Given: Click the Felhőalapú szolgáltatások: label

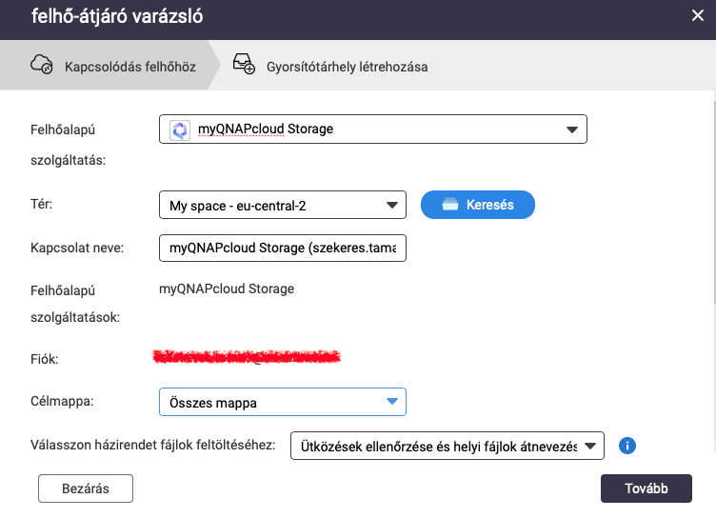Looking at the screenshot, I should (75, 304).
